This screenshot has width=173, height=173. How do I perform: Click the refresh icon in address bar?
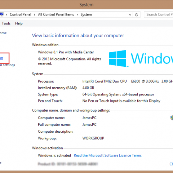tap(137, 15)
